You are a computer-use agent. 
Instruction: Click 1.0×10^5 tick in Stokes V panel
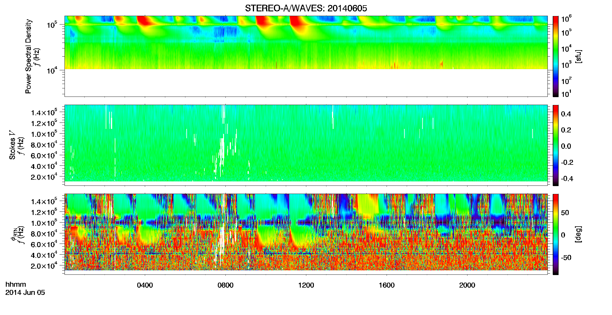pos(44,134)
